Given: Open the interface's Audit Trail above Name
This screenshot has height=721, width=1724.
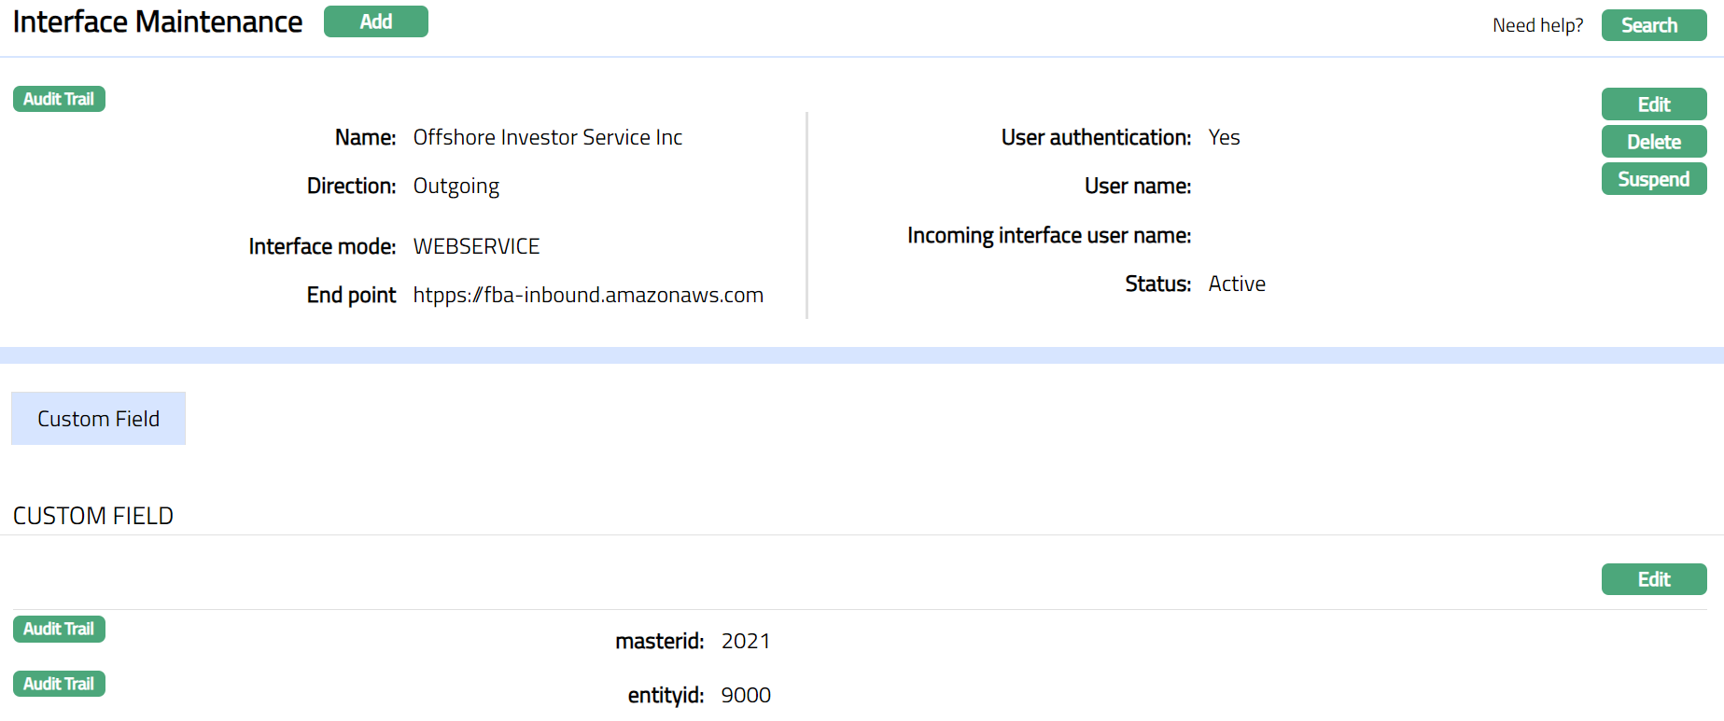Looking at the screenshot, I should click(59, 99).
